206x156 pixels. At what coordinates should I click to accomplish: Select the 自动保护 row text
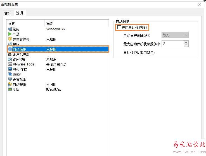pyautogui.click(x=20, y=49)
